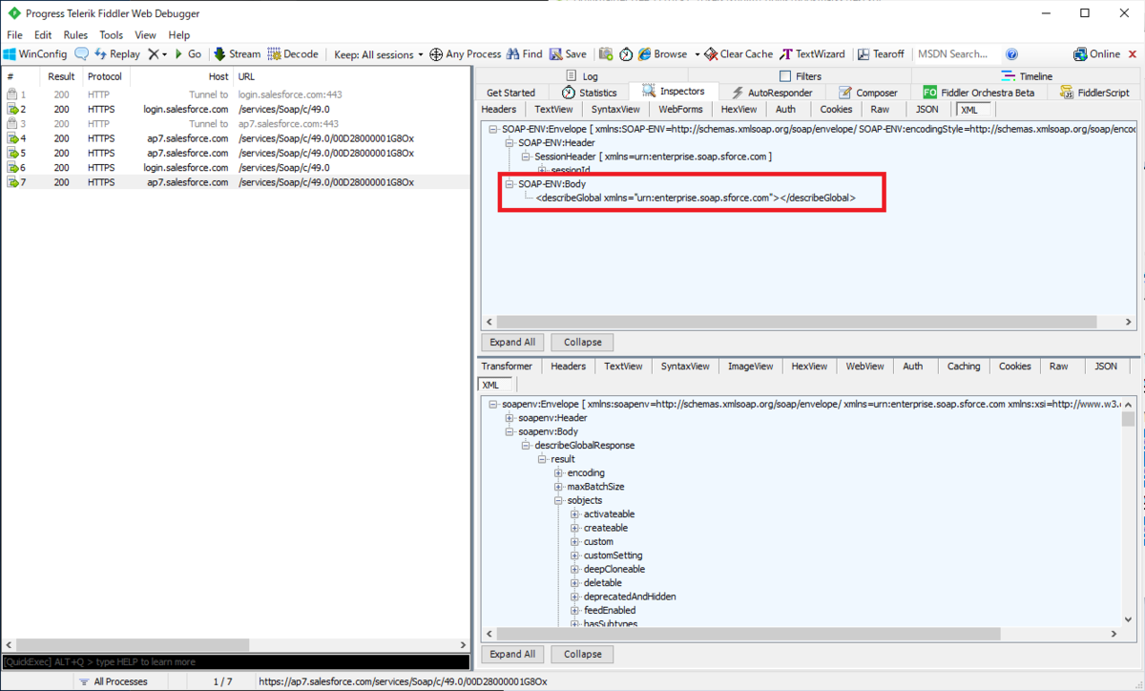This screenshot has height=691, width=1145.
Task: Select the response Caching tab
Action: click(x=964, y=366)
